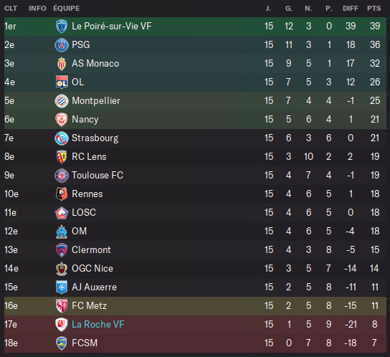Click the Strasbourg club crest
The height and width of the screenshot is (357, 390).
coord(62,138)
